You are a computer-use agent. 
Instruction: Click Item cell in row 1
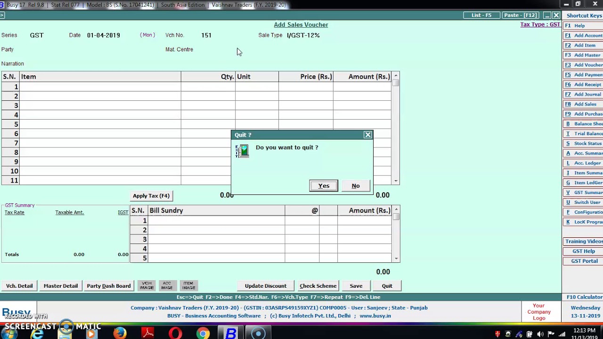click(x=100, y=87)
